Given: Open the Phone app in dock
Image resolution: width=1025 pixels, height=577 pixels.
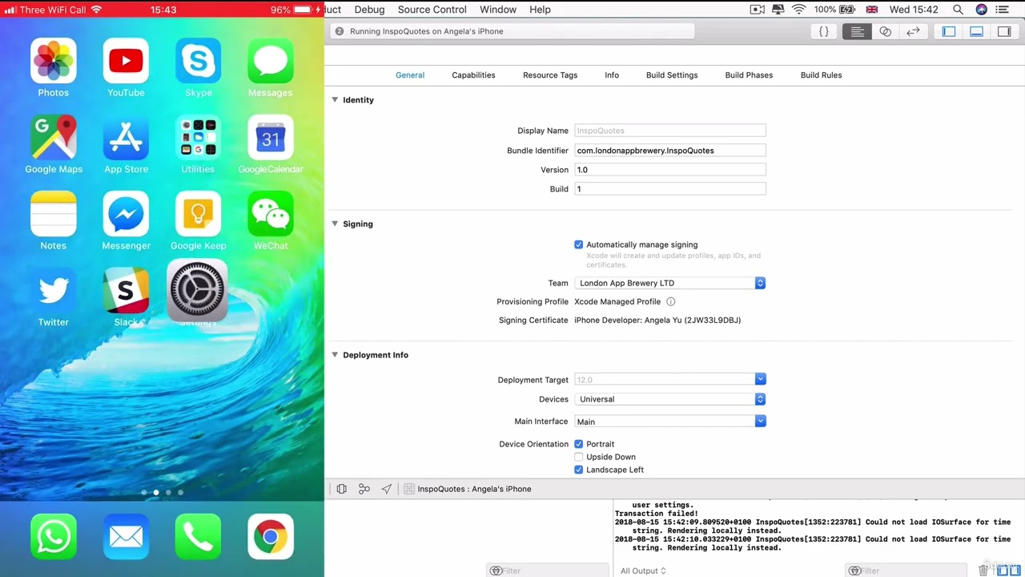Looking at the screenshot, I should click(x=199, y=537).
